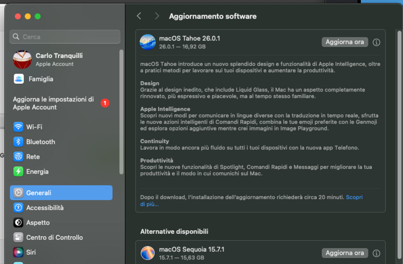Screen dimensions: 403x264
Task: Click the main content scrollbar
Action: tap(399, 145)
